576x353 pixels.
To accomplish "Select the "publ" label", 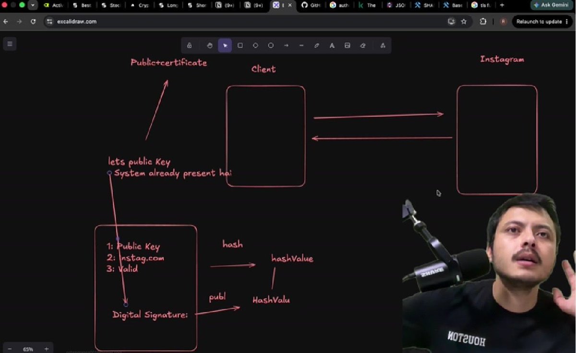I will [217, 298].
